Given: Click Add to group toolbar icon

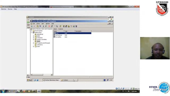Looking at the screenshot, I should coord(76,26).
